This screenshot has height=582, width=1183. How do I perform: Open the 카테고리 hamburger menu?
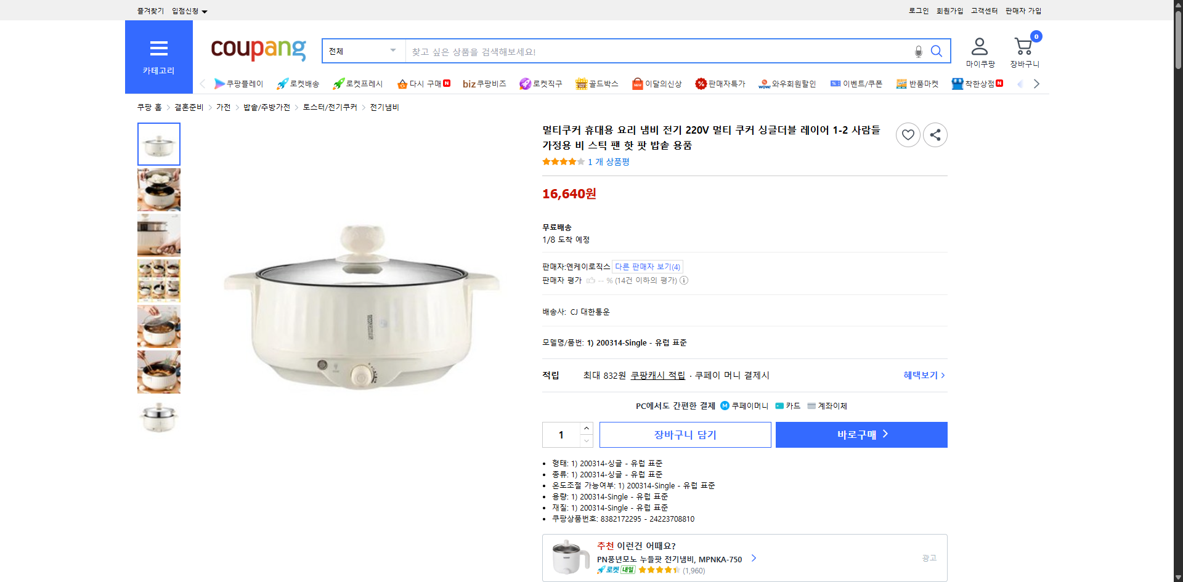tap(158, 49)
